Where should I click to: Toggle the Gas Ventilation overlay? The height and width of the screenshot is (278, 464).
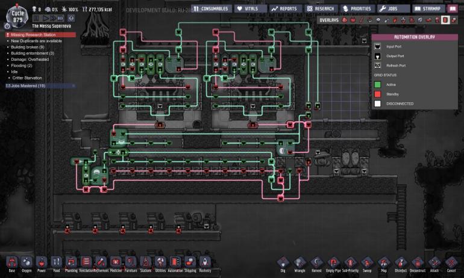pos(395,20)
